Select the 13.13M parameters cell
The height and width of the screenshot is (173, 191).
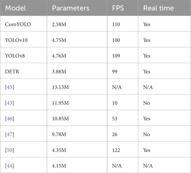pos(77,87)
